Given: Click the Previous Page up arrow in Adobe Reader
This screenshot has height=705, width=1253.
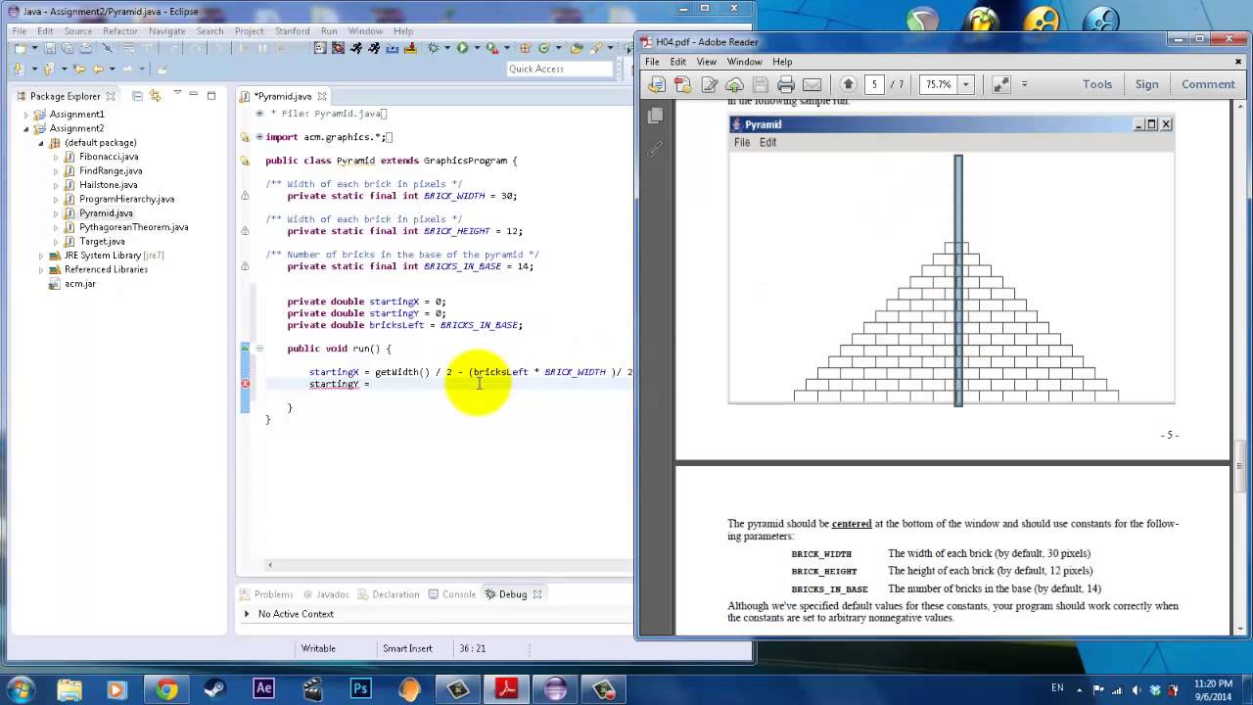Looking at the screenshot, I should click(x=849, y=84).
